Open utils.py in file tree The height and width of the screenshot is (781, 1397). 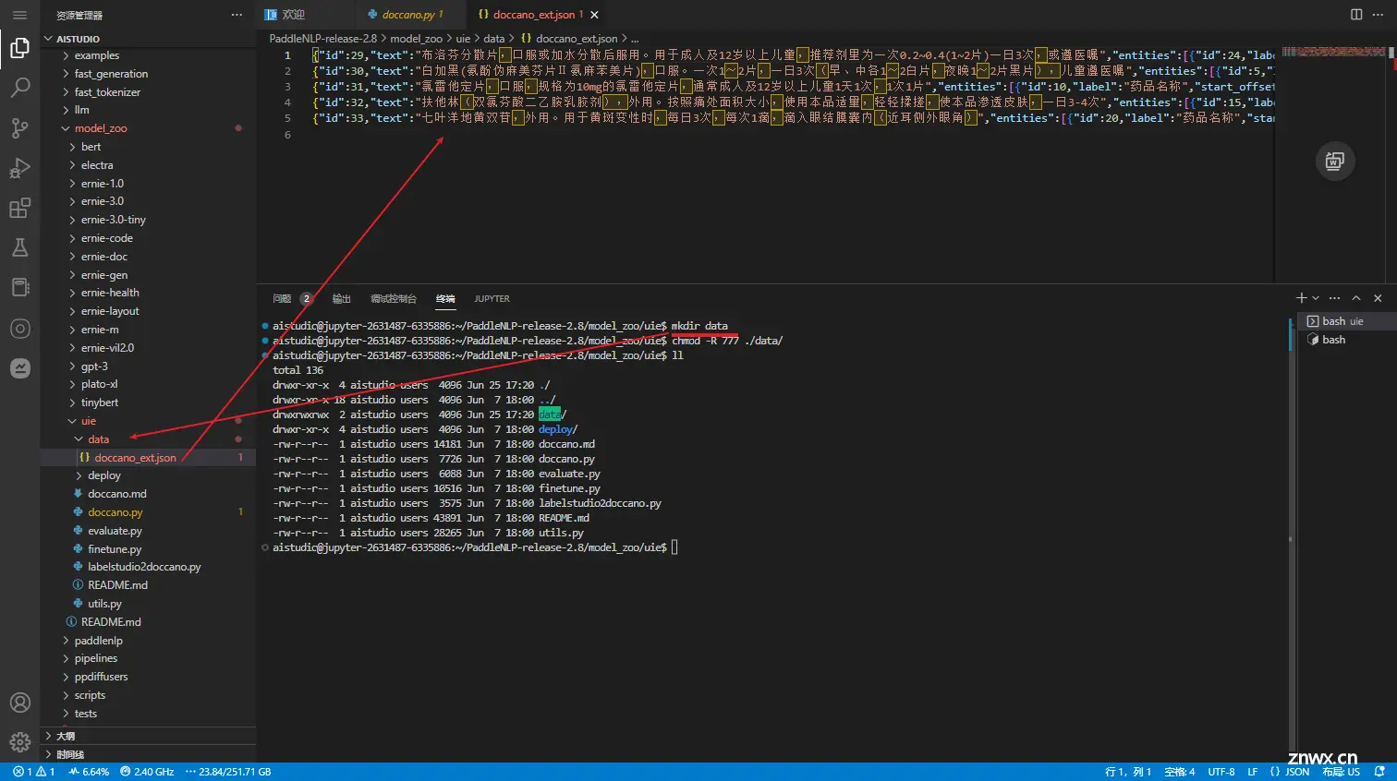point(148,604)
